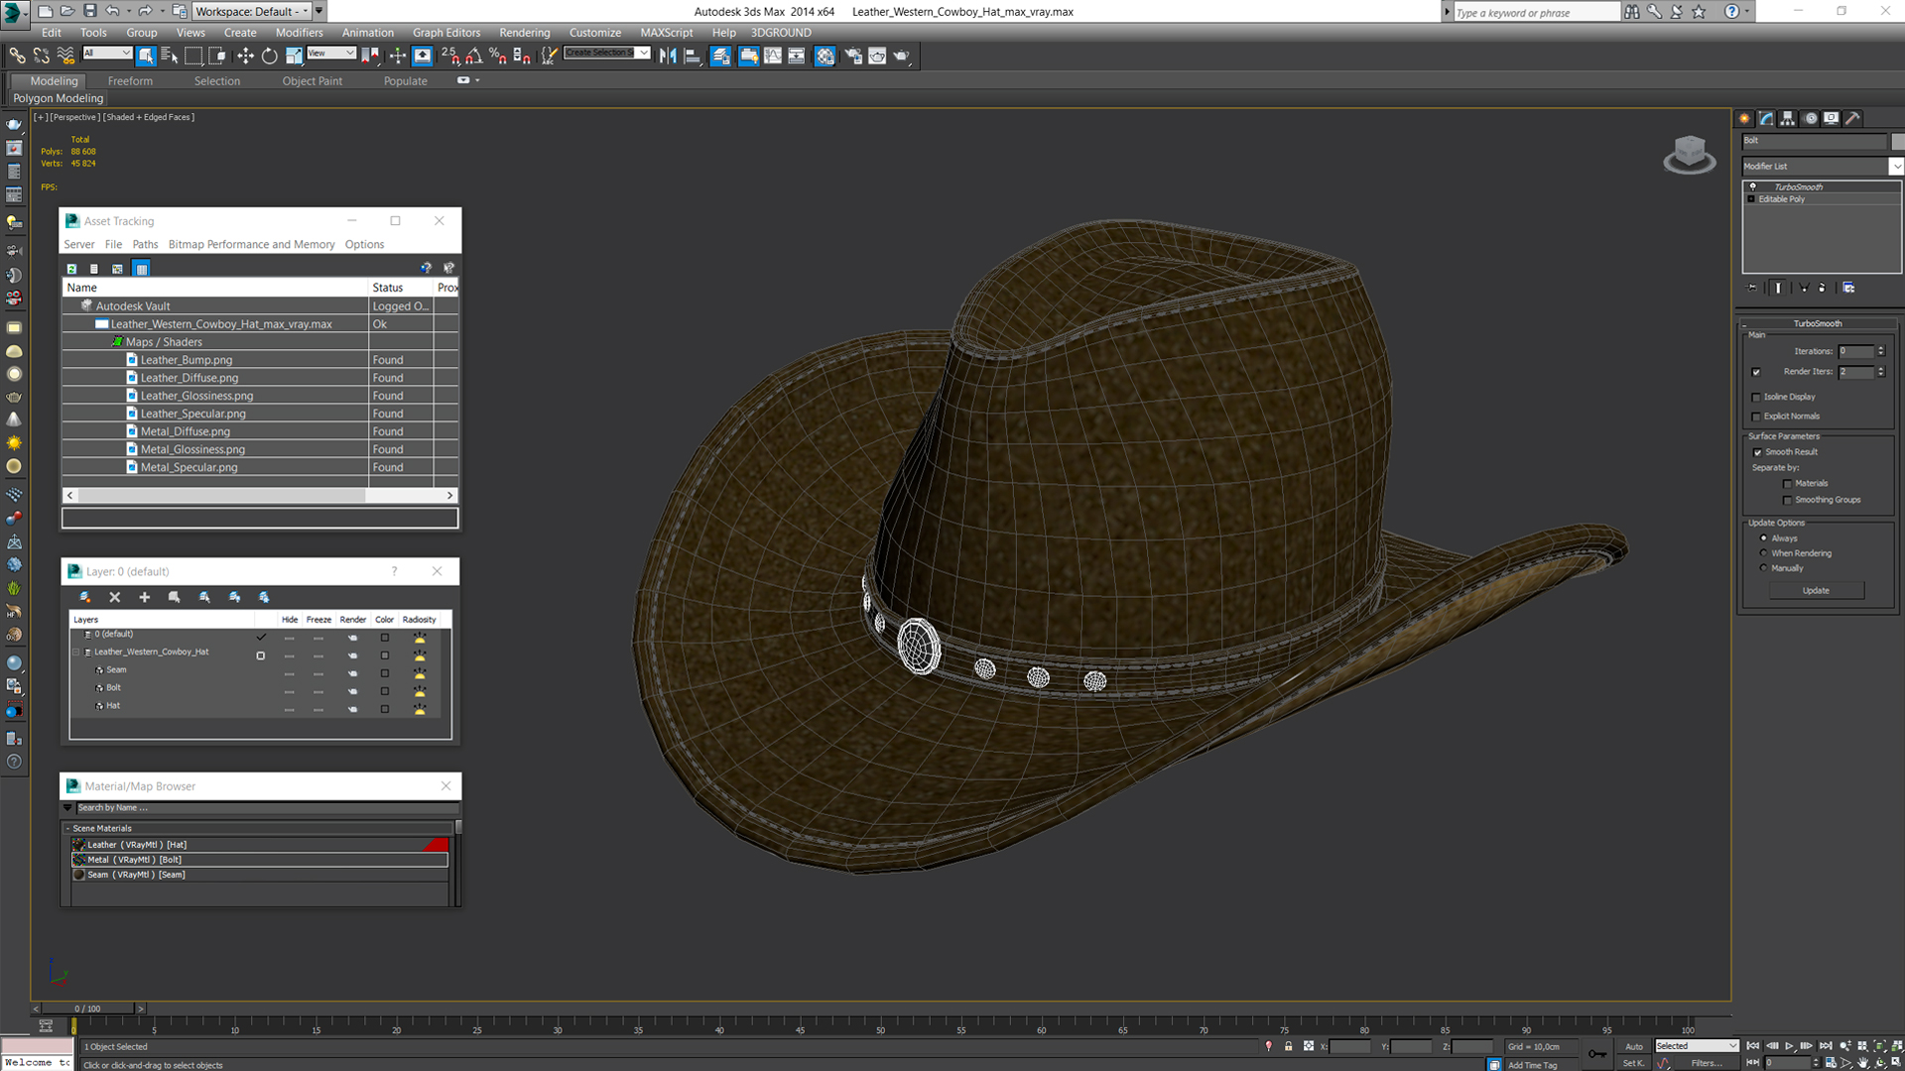This screenshot has width=1905, height=1071.
Task: Open the selection filter All dropdown
Action: 107,53
